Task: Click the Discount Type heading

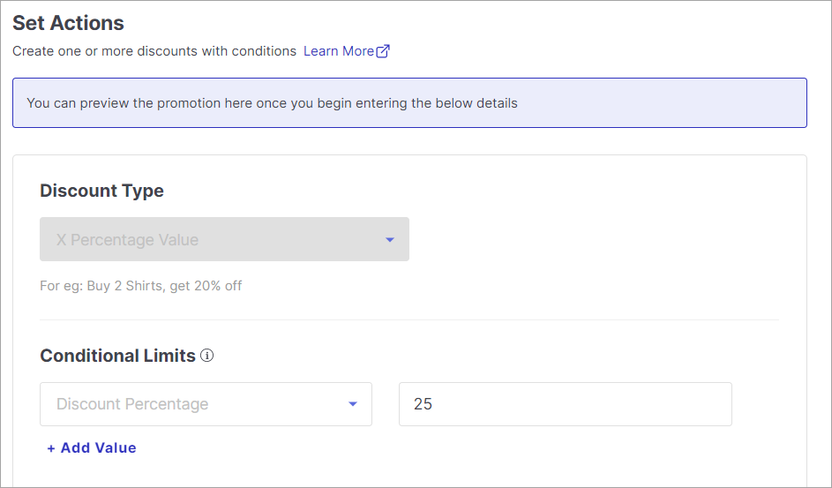Action: coord(101,191)
